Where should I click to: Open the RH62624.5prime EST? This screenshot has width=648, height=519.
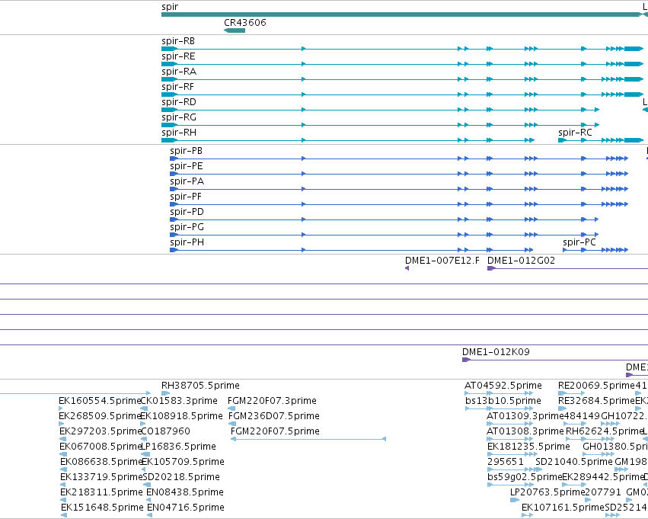(605, 431)
